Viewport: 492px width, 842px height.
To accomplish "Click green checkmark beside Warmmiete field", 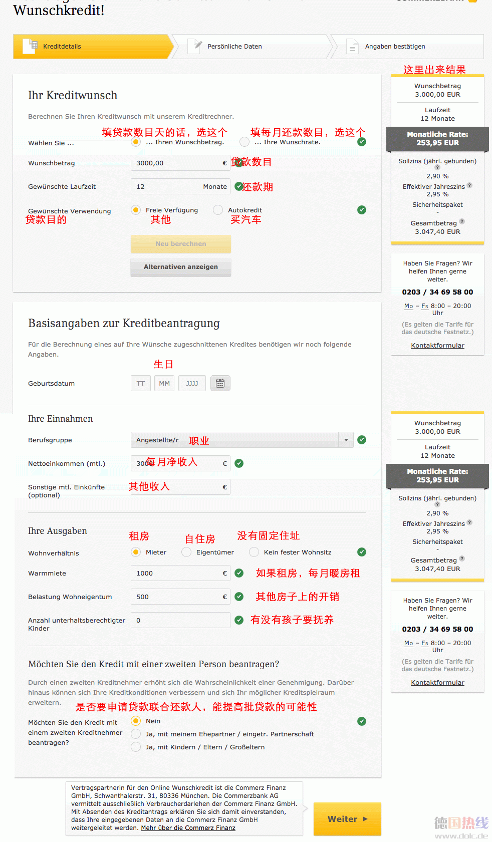I will click(239, 573).
